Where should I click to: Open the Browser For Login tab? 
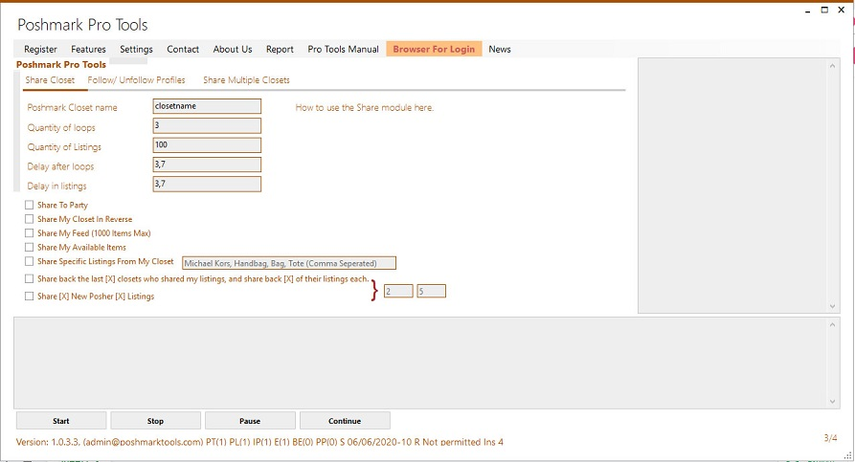pos(434,49)
